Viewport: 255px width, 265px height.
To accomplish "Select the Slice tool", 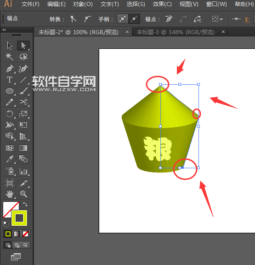I will [23, 183].
